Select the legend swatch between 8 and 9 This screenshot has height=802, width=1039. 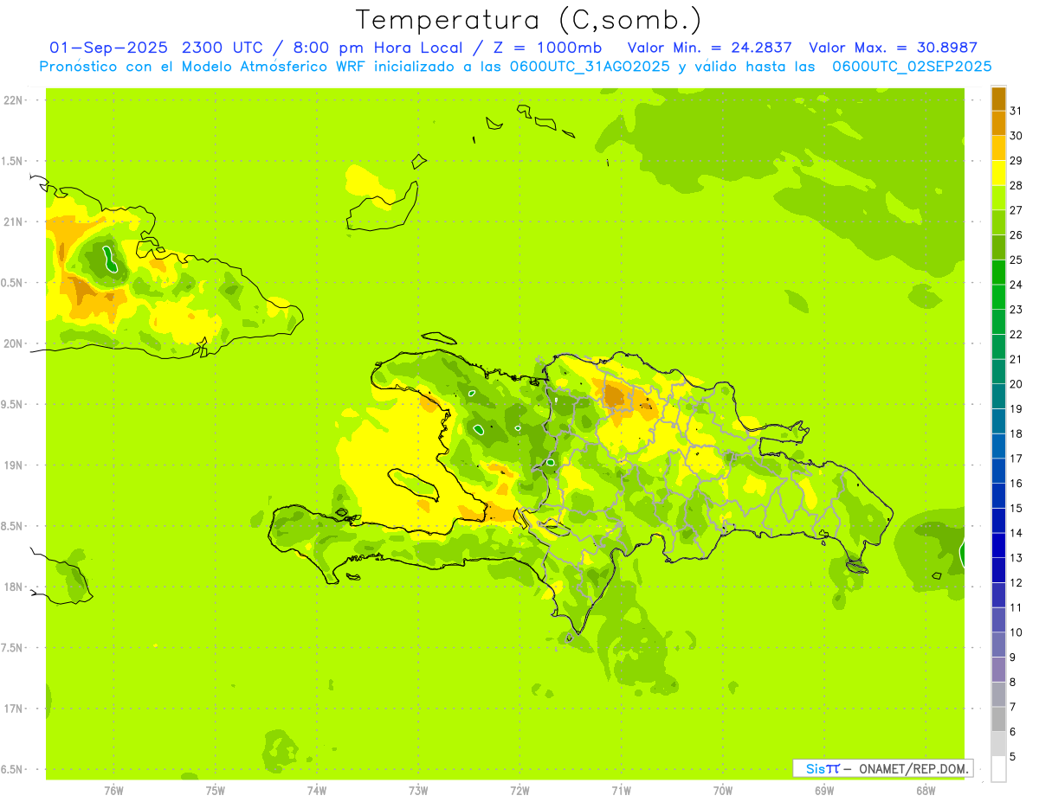(998, 670)
